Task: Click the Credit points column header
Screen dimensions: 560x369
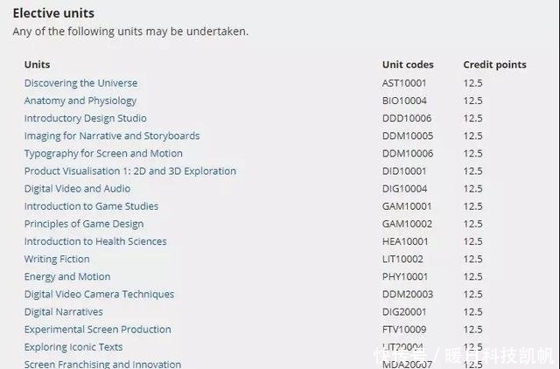Action: 494,65
